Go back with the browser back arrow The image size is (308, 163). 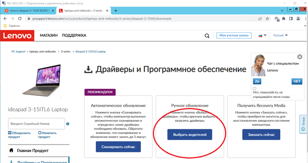5,18
